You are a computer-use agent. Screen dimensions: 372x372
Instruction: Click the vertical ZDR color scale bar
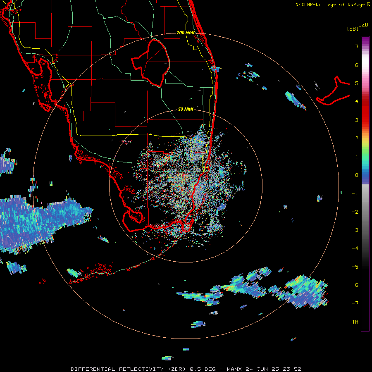click(365, 184)
